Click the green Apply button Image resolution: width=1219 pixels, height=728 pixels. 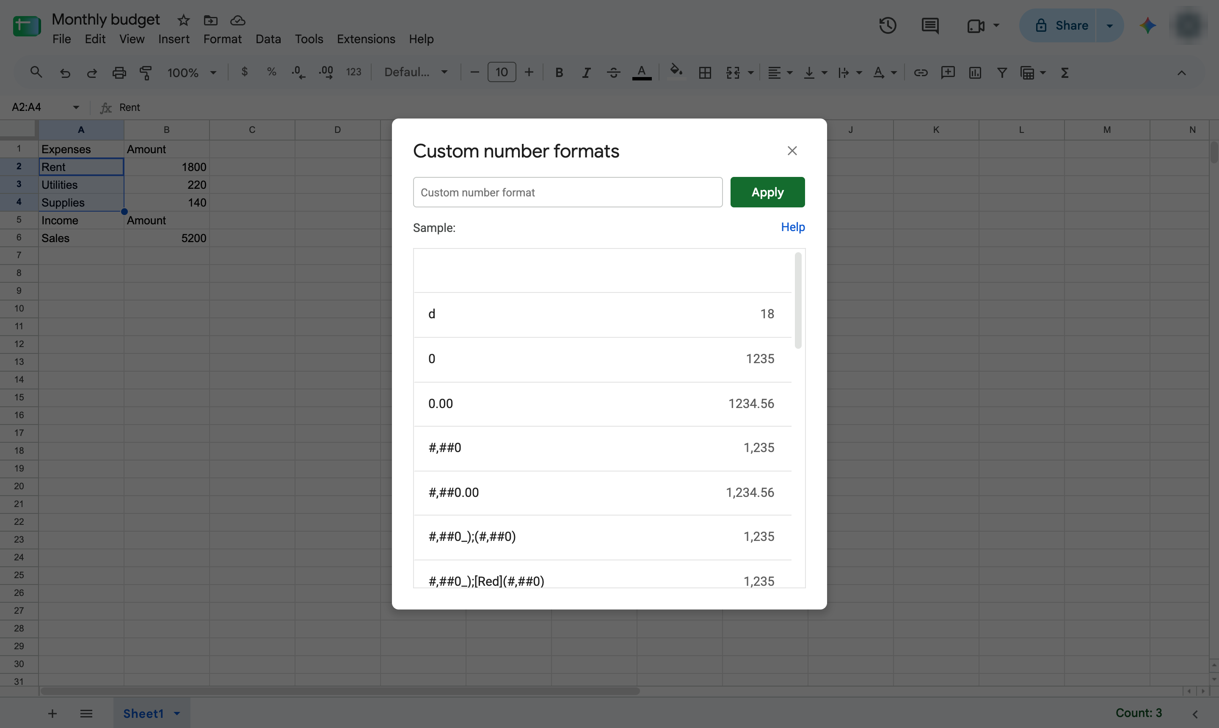pos(767,192)
